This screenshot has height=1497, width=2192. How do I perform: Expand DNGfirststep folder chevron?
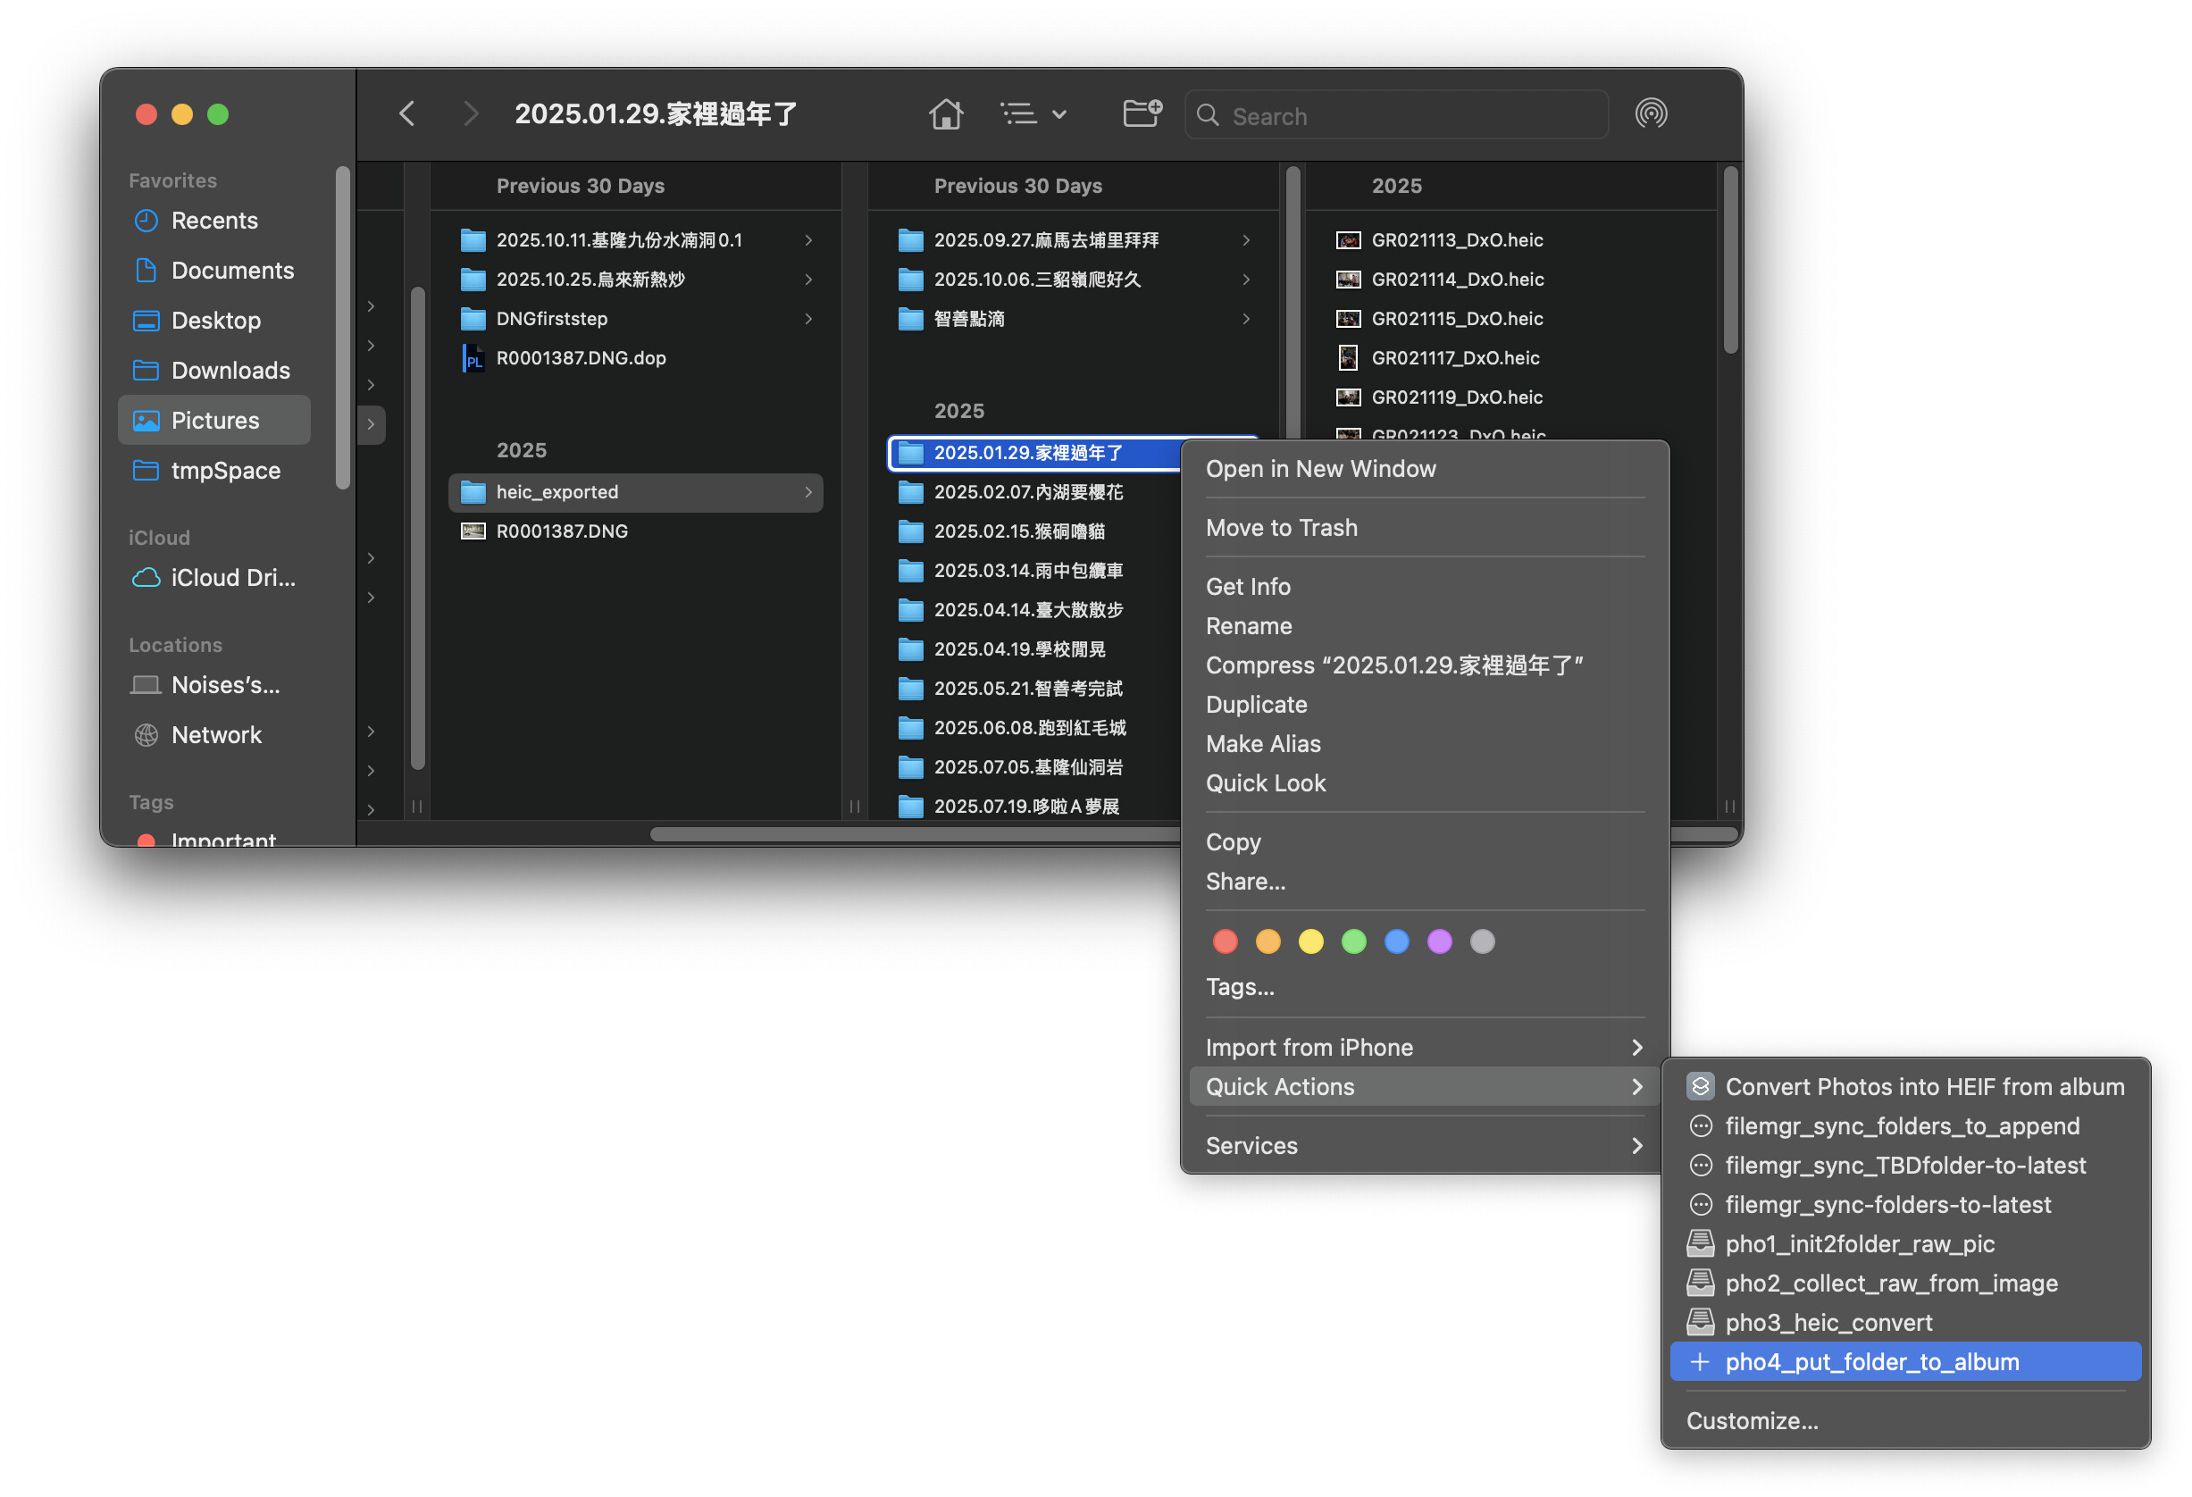pos(808,319)
